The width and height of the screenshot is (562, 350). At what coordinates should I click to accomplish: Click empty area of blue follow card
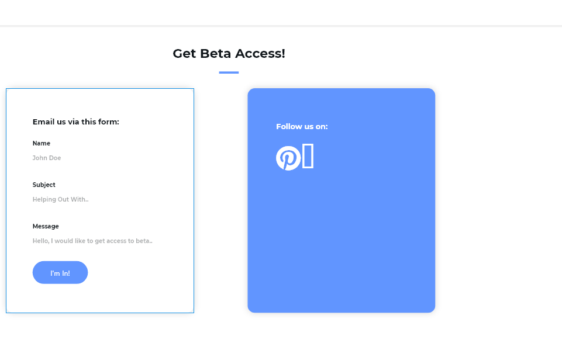coord(341,245)
